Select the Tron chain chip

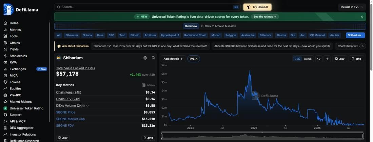tap(122, 35)
